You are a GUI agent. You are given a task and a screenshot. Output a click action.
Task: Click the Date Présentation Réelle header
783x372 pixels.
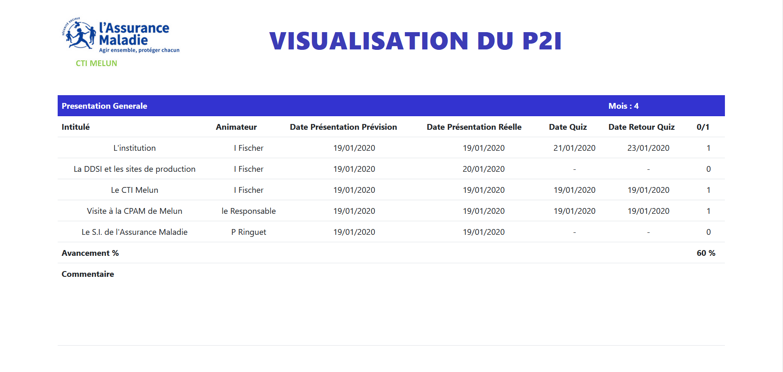[x=474, y=127]
